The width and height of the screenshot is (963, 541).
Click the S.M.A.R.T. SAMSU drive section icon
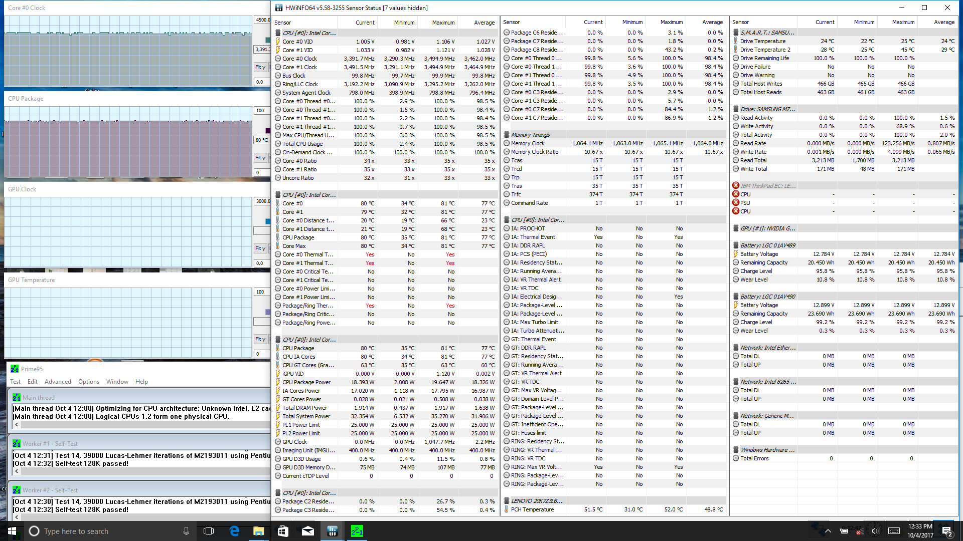pos(736,33)
